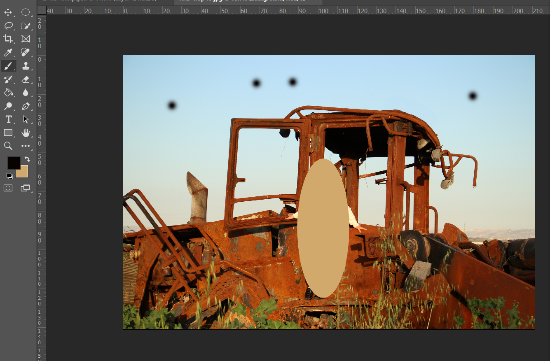The width and height of the screenshot is (550, 361).
Task: Choose the Paint Bucket tool
Action: tap(8, 92)
